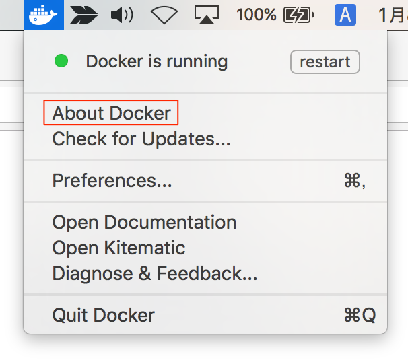Click the ⌘Q shortcut label

pyautogui.click(x=359, y=315)
